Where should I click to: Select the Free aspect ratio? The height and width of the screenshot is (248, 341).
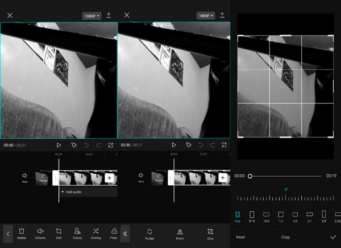(x=238, y=217)
